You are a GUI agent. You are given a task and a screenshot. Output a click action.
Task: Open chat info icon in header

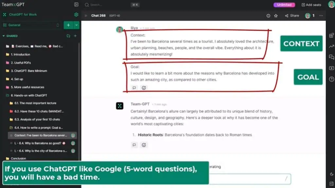[268, 16]
